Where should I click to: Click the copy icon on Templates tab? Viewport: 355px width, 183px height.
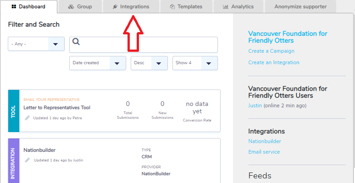click(172, 7)
